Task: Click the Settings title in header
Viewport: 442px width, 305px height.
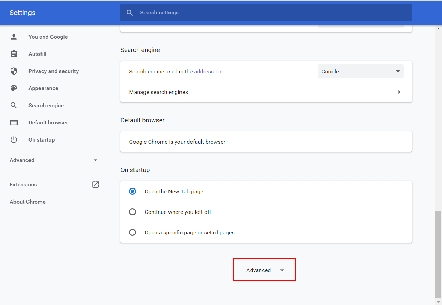Action: pos(22,13)
